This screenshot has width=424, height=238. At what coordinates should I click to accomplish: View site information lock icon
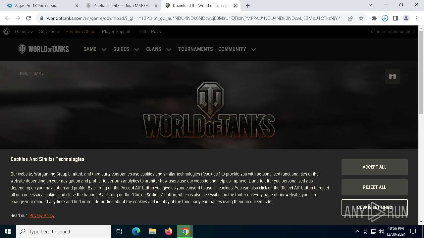tap(42, 18)
